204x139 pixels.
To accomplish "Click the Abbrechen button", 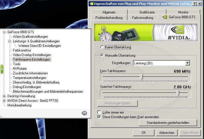I will click(x=167, y=133).
